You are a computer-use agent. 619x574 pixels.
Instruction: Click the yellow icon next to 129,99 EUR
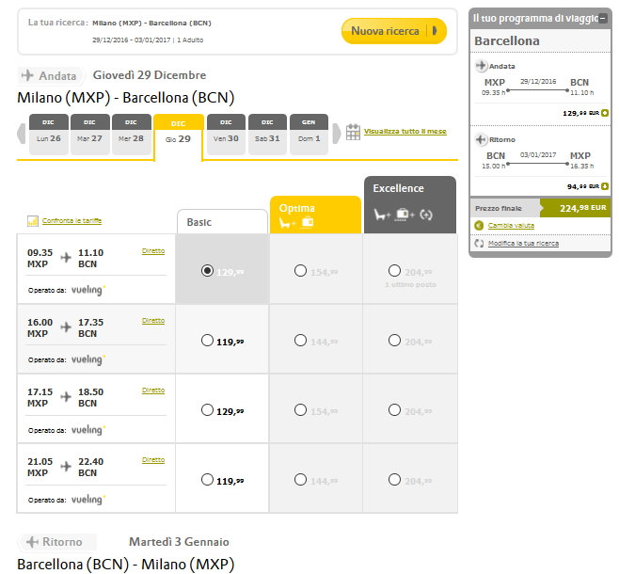[605, 112]
